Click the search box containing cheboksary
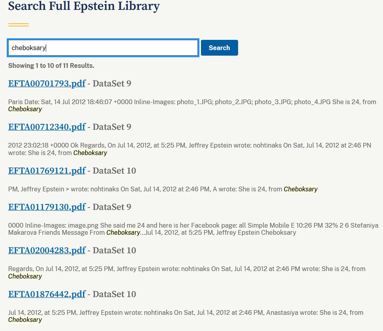The height and width of the screenshot is (331, 383). [x=103, y=48]
